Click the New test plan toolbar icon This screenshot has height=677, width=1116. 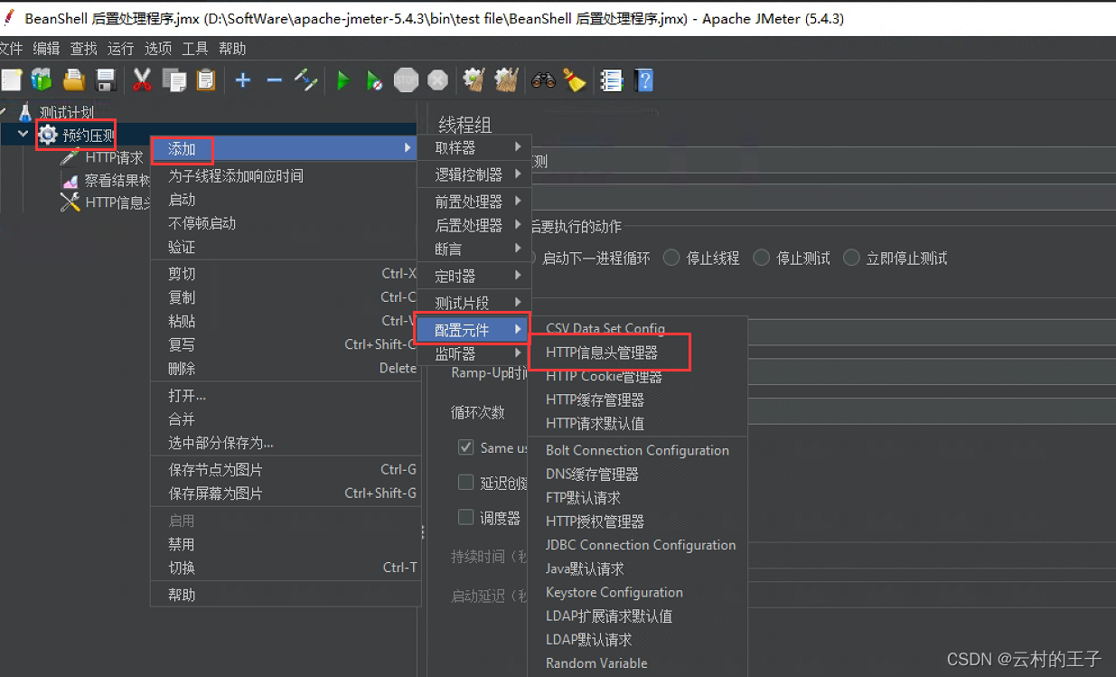(11, 80)
